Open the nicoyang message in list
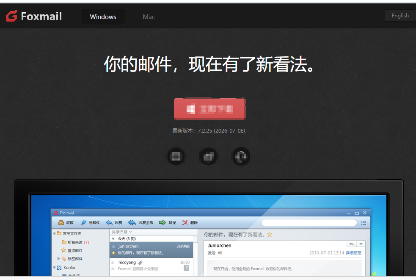Screen dimensions: 416x280 point(151,266)
